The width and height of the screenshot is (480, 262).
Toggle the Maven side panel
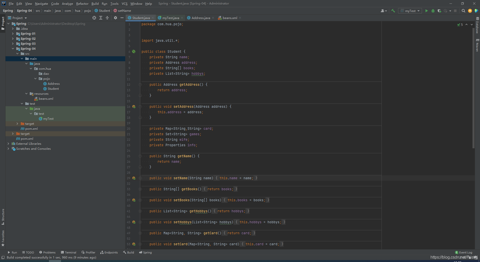coord(477,45)
